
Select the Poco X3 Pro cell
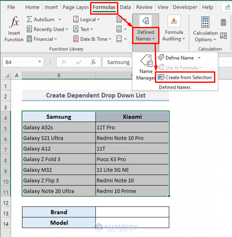(132, 159)
